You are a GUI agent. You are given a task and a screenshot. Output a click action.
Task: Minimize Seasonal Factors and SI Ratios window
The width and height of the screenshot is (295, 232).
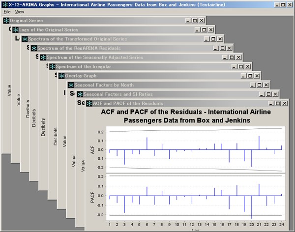point(262,94)
